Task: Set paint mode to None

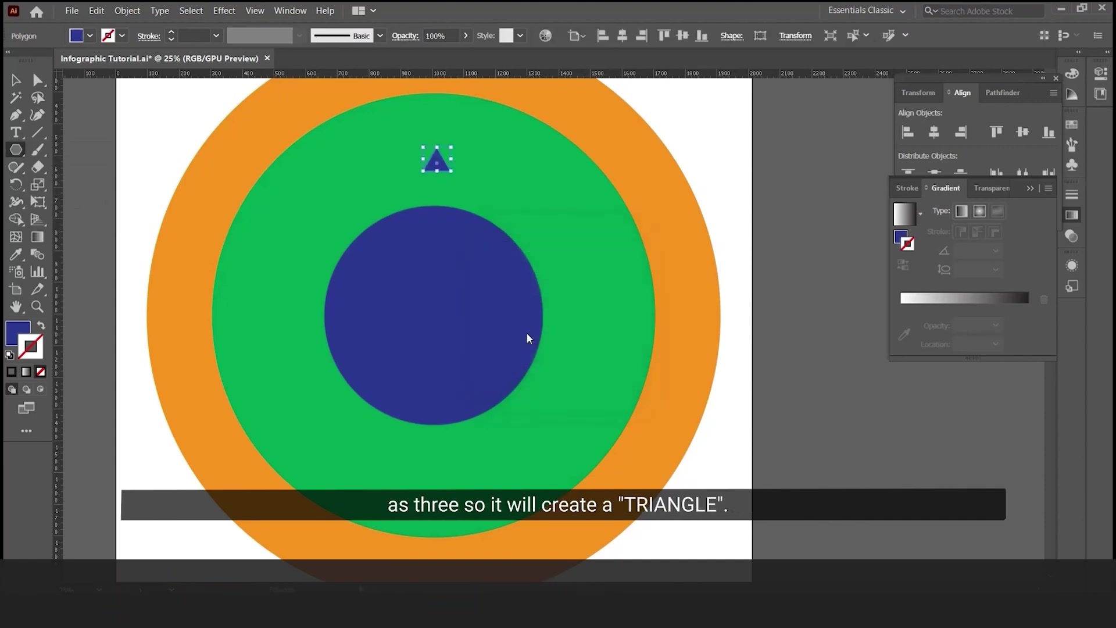Action: pyautogui.click(x=40, y=372)
